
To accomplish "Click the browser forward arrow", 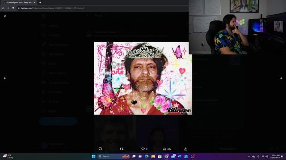I will [x=8, y=8].
